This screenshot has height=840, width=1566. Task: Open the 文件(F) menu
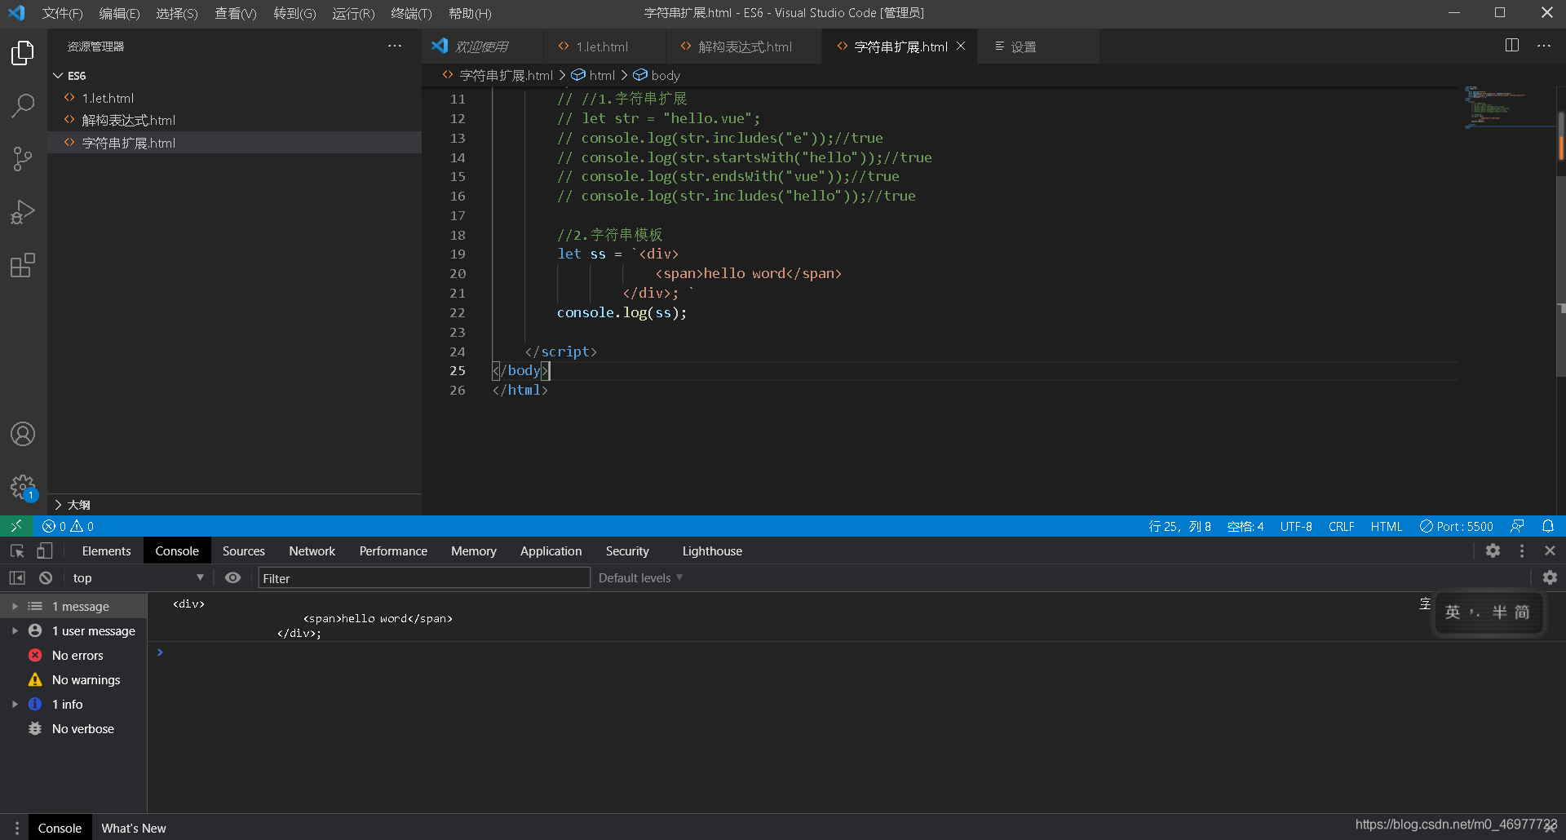(x=62, y=13)
